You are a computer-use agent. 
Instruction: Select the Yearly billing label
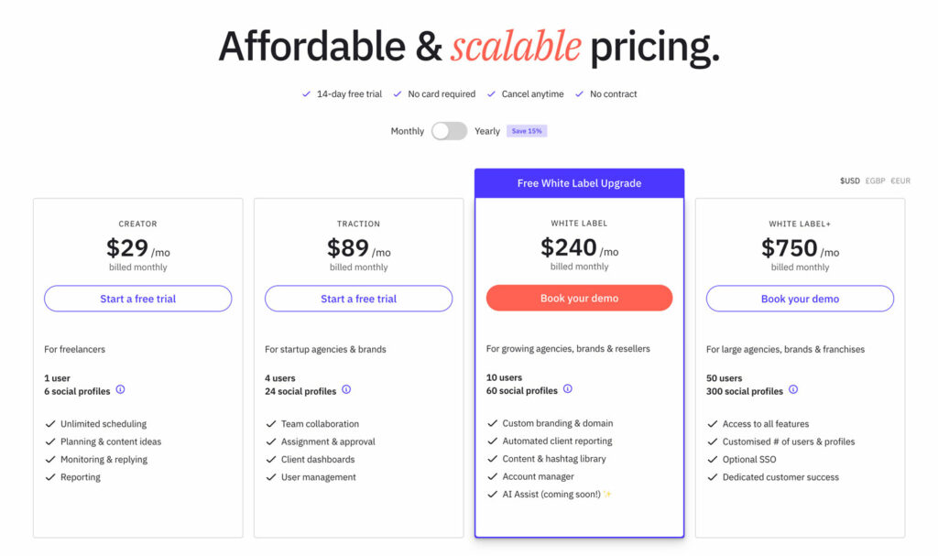(487, 131)
